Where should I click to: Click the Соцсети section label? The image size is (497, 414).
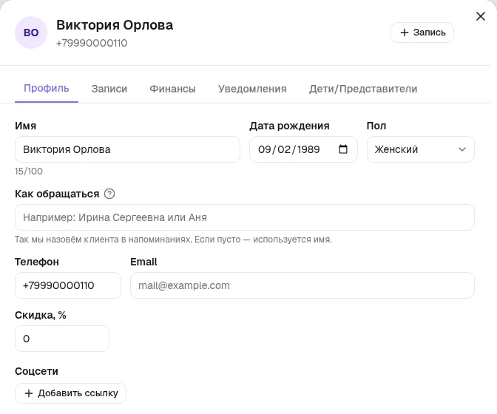point(36,371)
